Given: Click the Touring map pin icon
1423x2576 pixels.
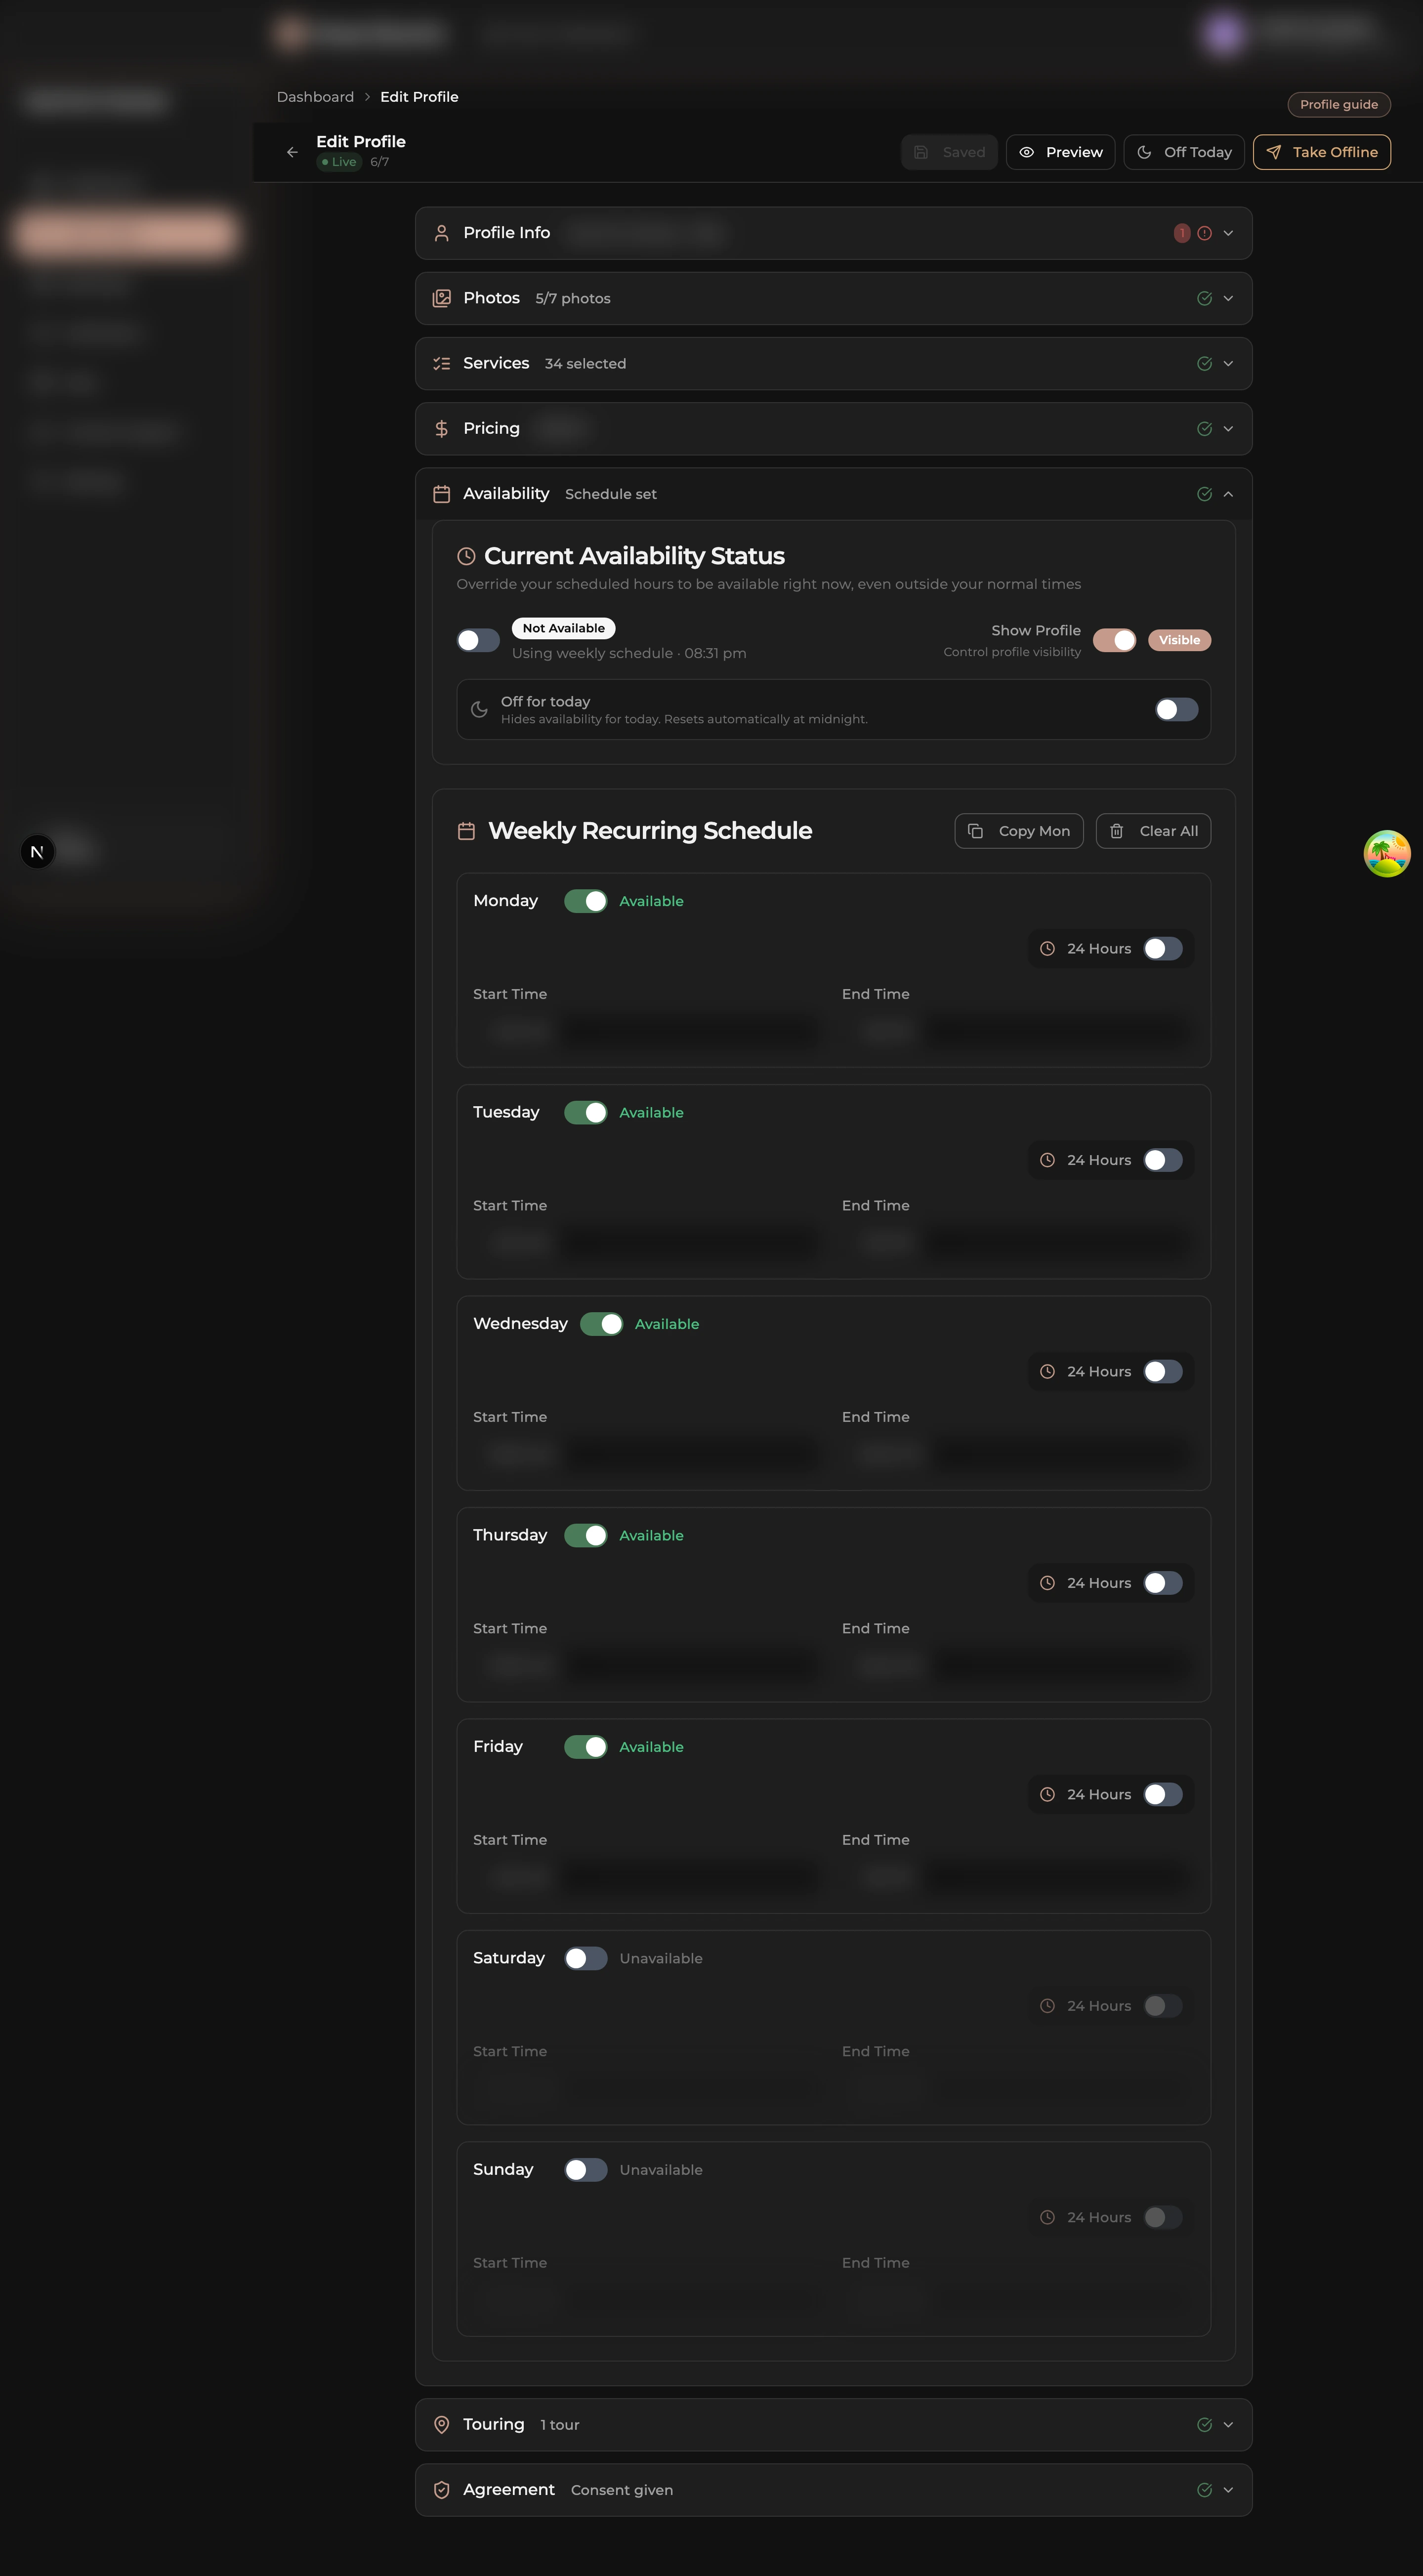Looking at the screenshot, I should (x=441, y=2424).
